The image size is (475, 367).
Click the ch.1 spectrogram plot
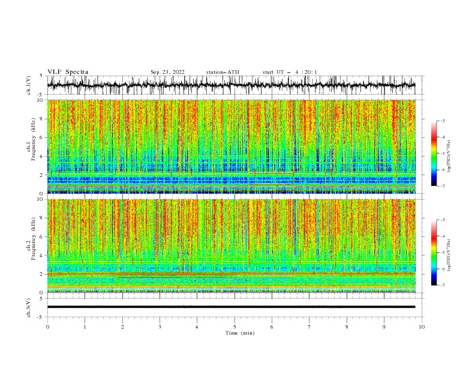(231, 146)
